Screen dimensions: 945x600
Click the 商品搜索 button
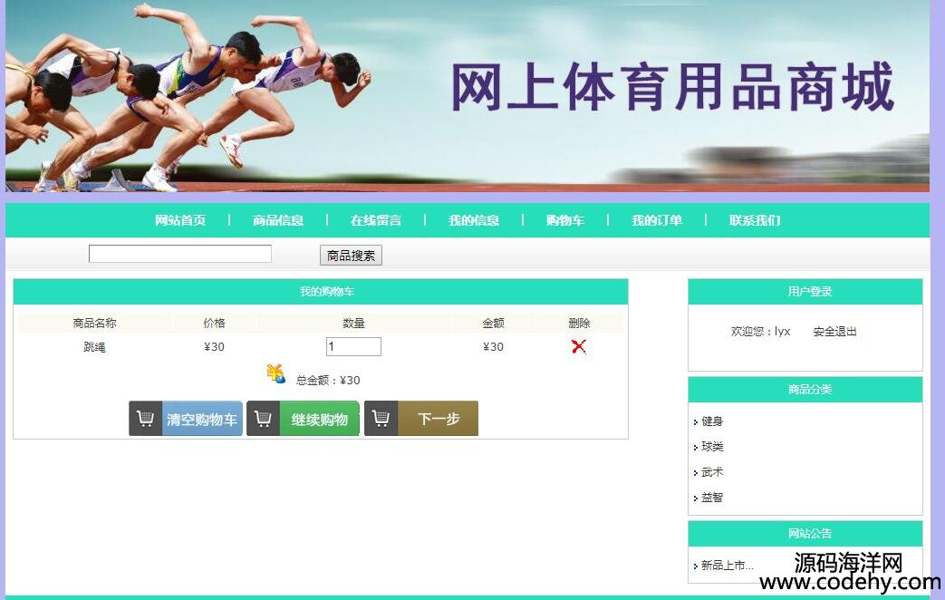(x=351, y=256)
